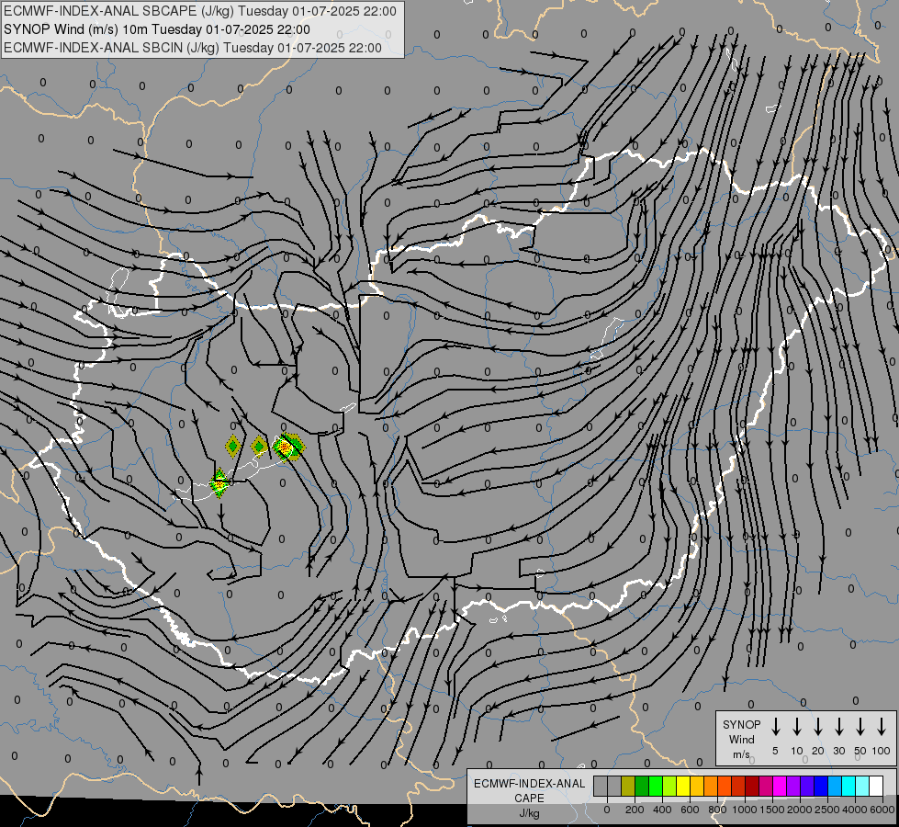
Task: Click the 'm/s' unit in wind legend
Action: point(741,754)
